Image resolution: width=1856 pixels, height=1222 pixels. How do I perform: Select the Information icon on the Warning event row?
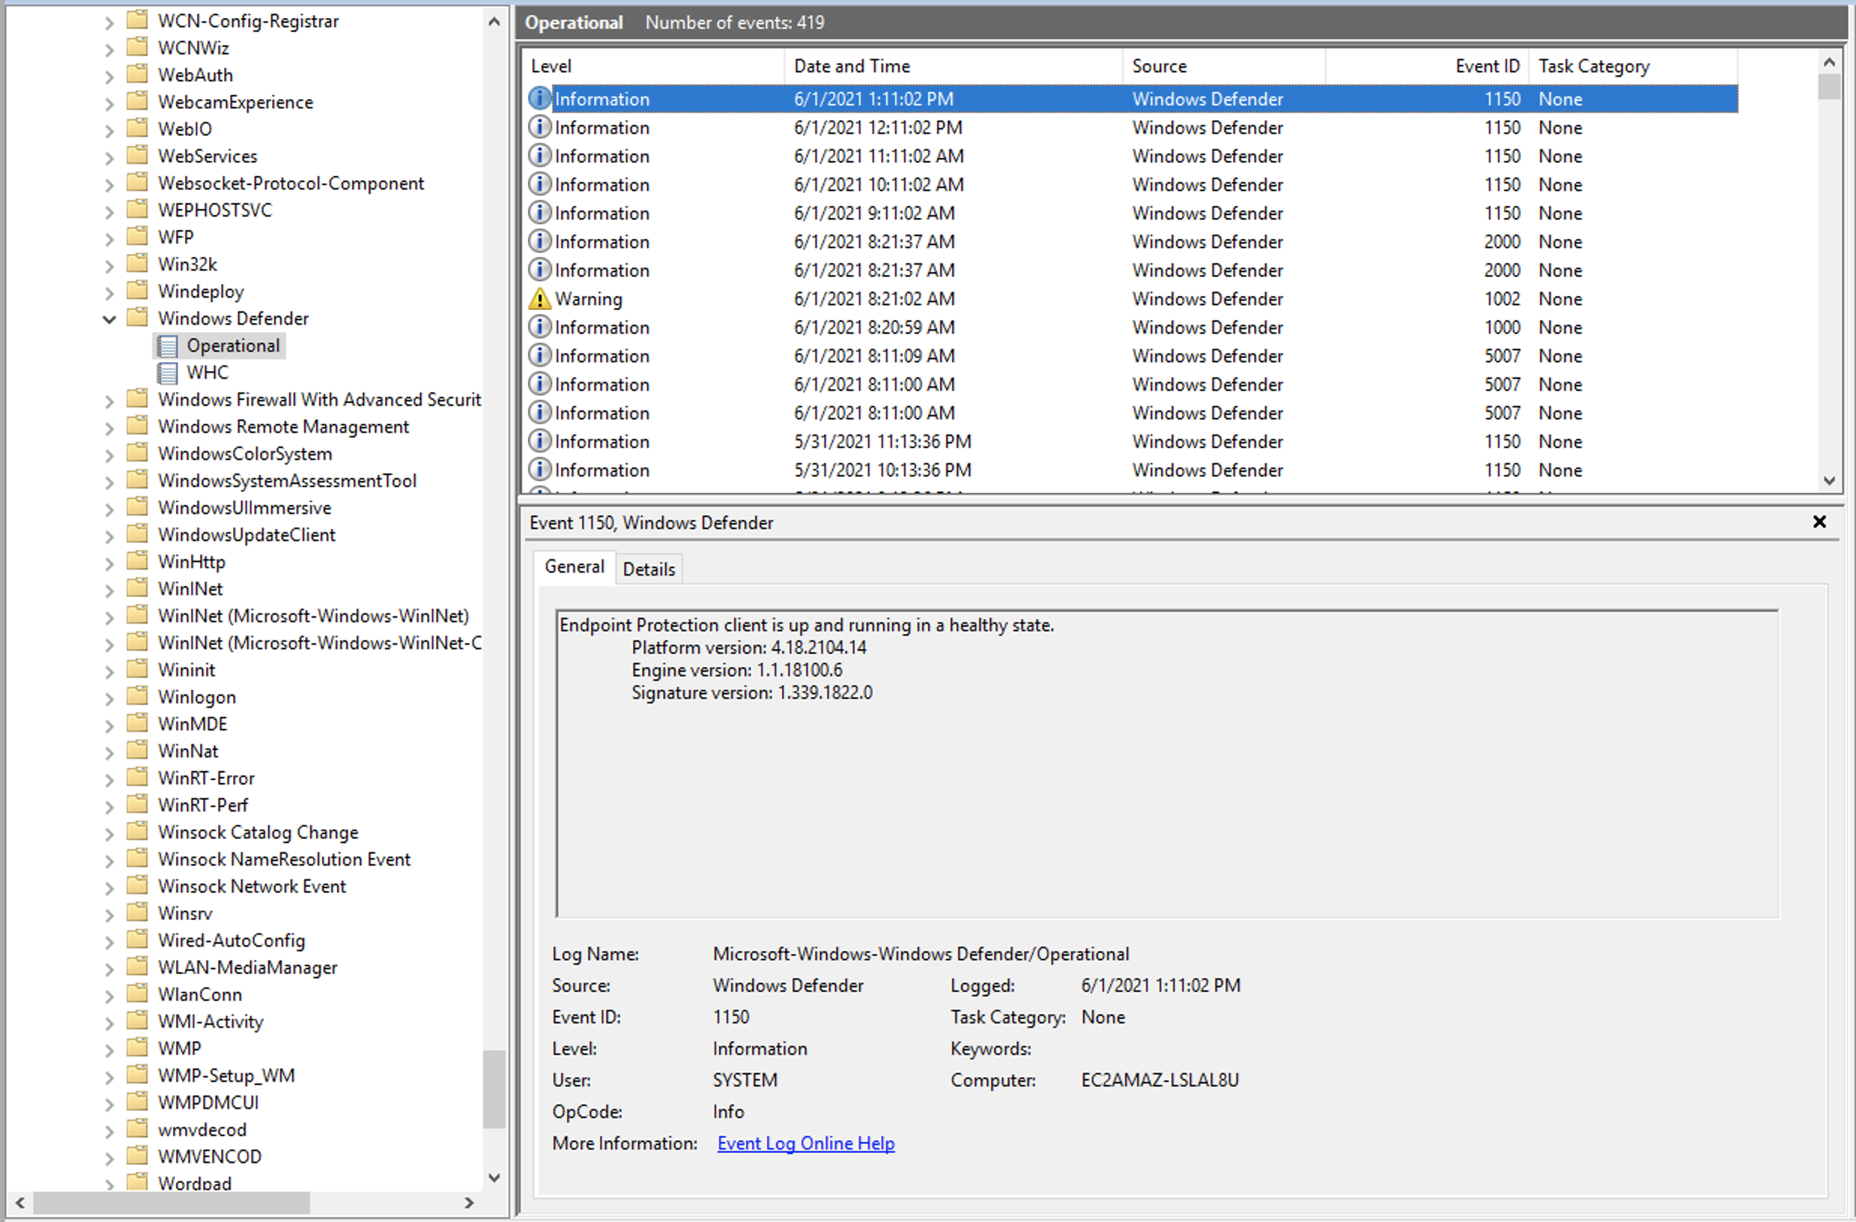click(540, 298)
